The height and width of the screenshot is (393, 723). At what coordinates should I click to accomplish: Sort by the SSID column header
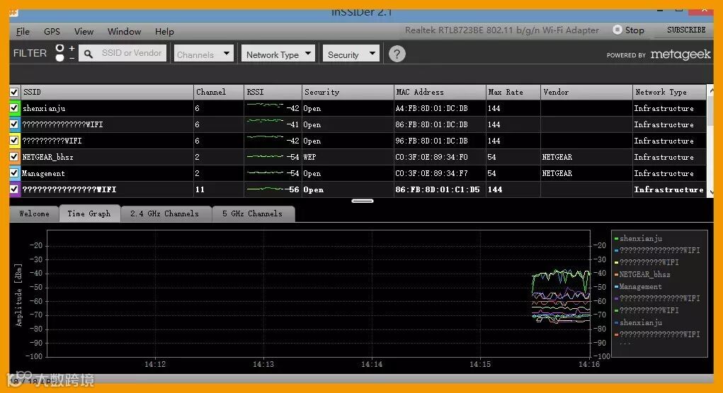click(106, 92)
